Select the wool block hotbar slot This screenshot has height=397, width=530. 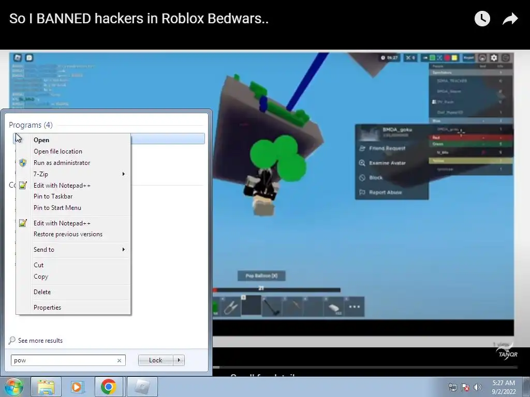[334, 307]
